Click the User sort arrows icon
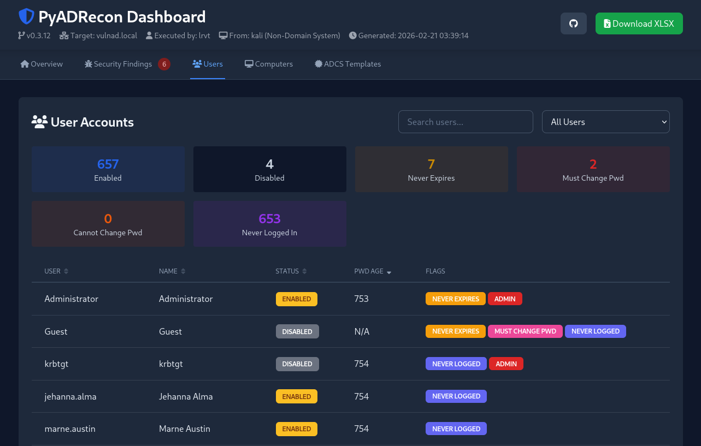 [66, 271]
